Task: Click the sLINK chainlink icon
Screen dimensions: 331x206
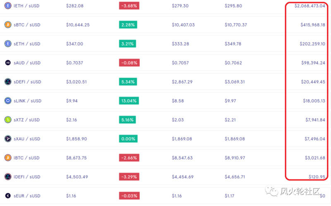Action: [x=7, y=101]
